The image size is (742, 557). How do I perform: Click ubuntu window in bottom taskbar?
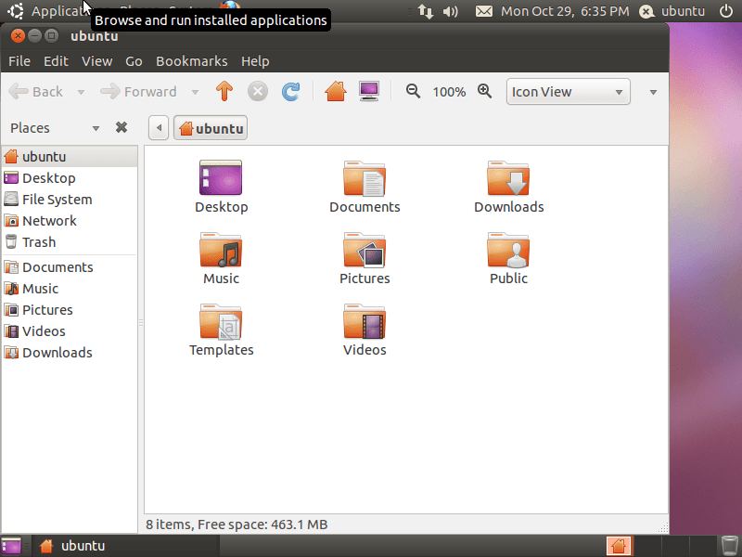coord(125,546)
